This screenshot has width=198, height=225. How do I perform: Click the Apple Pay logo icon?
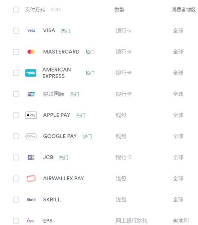31,115
